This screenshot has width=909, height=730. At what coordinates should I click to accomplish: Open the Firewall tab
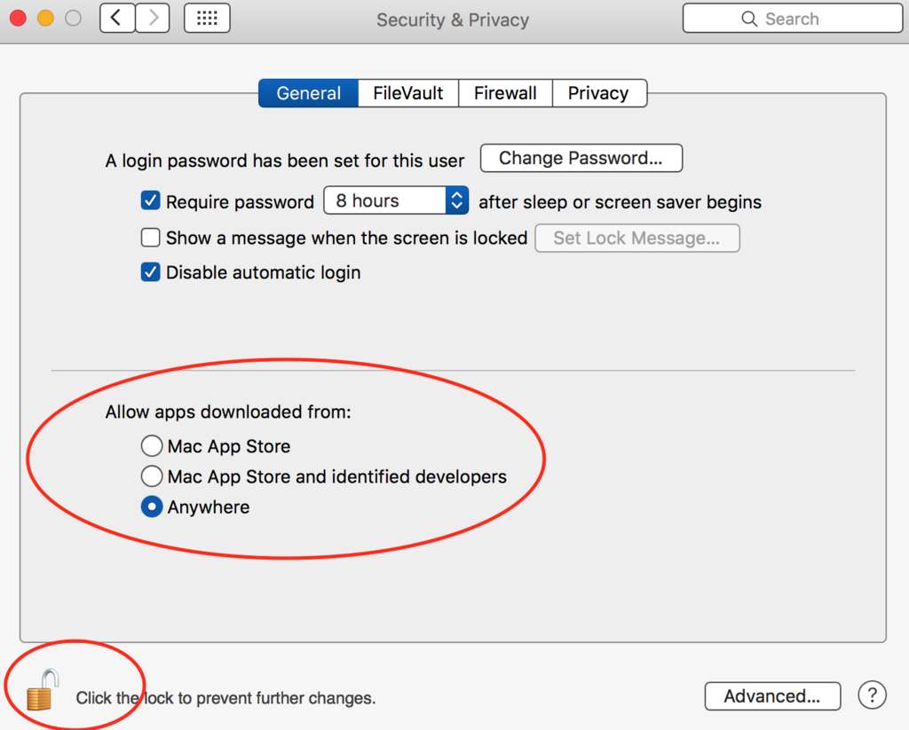pyautogui.click(x=505, y=93)
